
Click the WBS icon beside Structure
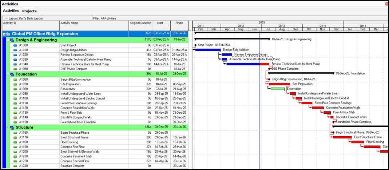pyautogui.click(x=12, y=127)
